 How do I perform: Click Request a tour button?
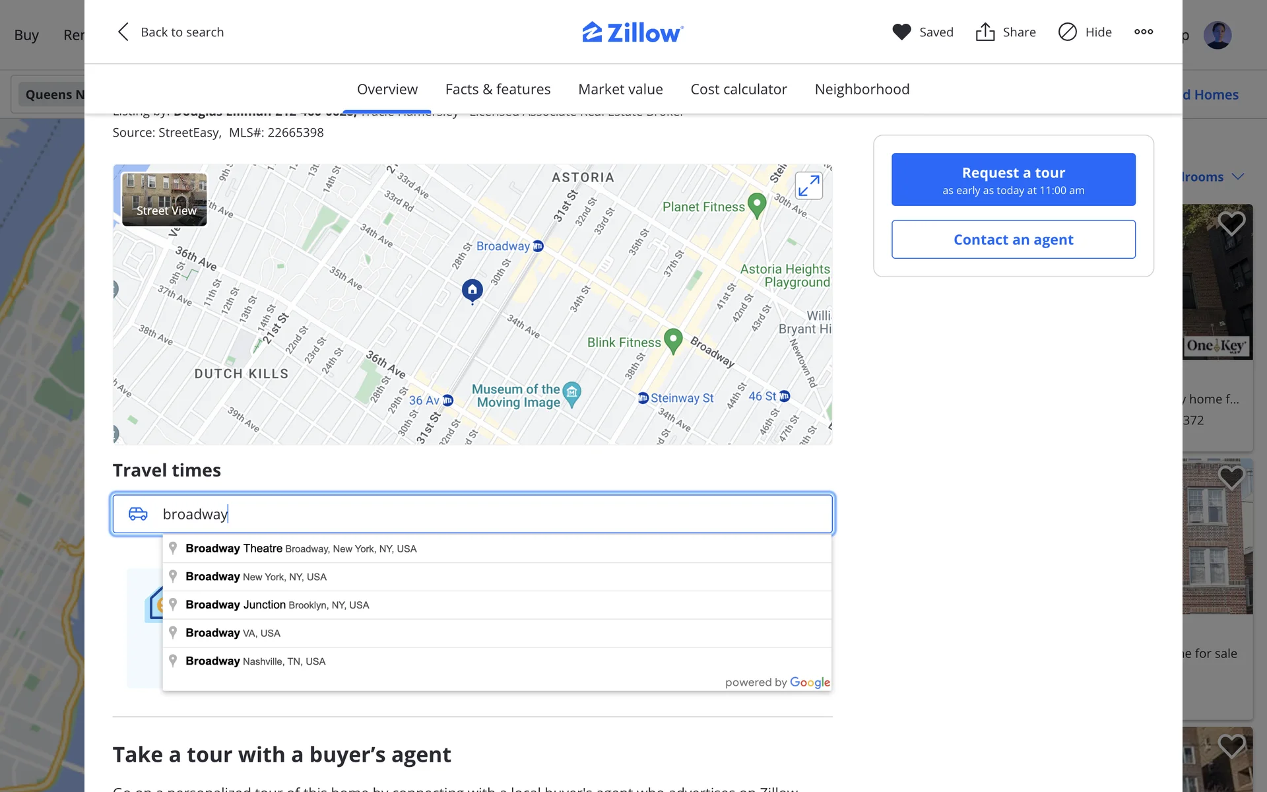coord(1013,180)
